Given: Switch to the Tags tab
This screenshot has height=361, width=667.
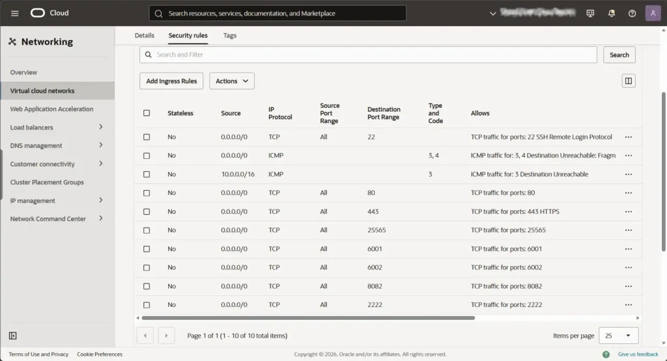Looking at the screenshot, I should [x=230, y=35].
